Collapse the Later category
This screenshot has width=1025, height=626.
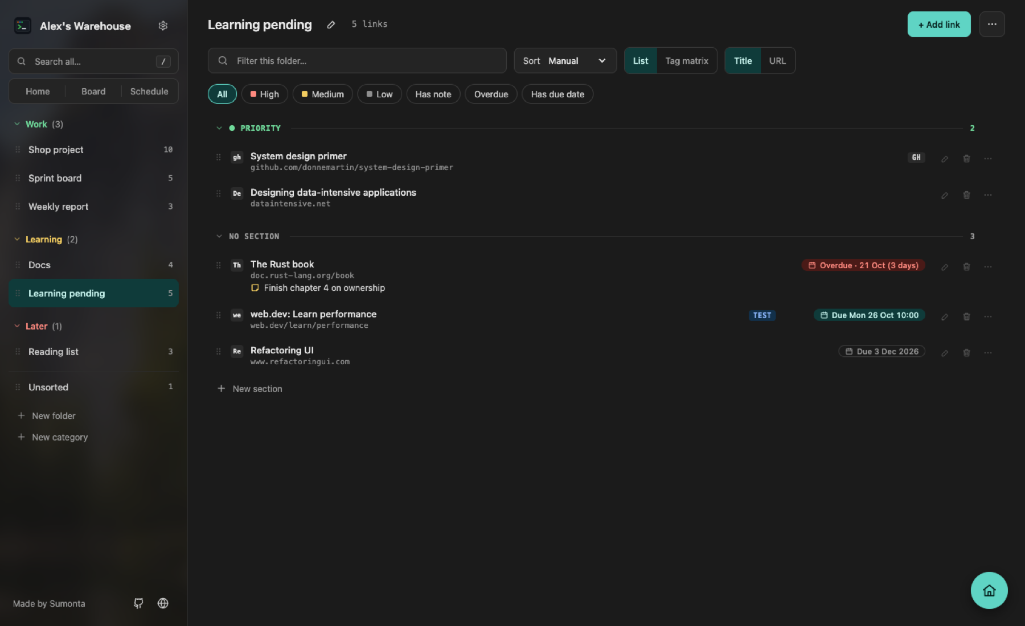17,326
